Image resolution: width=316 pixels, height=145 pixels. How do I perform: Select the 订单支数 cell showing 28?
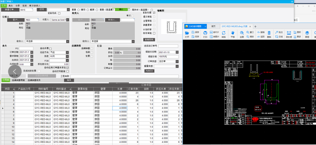tap(133, 100)
